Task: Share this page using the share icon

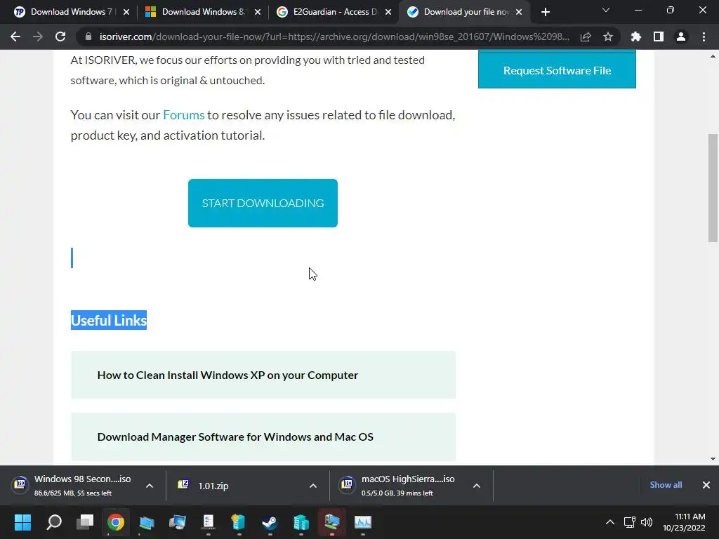Action: coord(586,37)
